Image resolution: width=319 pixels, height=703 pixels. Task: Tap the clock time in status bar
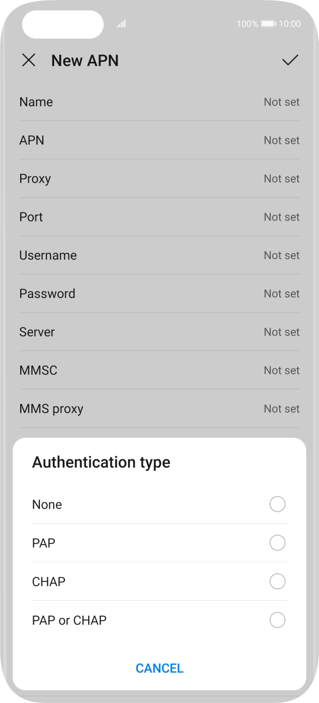point(289,24)
